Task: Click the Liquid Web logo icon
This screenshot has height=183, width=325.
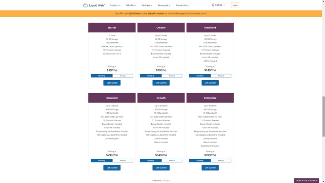Action: coord(85,5)
